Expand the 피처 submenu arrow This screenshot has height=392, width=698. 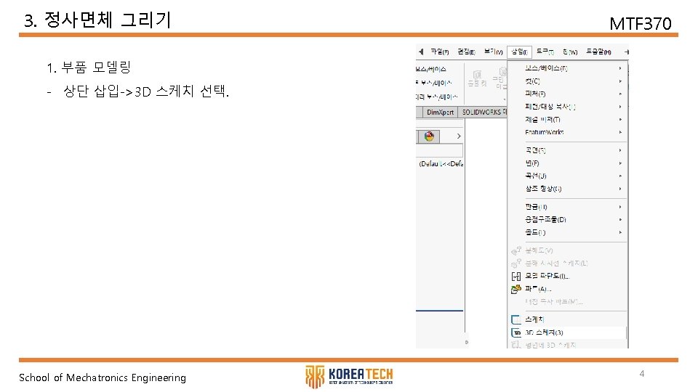[x=620, y=94]
